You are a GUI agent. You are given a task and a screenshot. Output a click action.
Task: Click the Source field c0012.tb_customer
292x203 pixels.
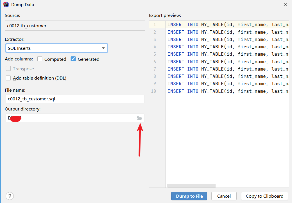coord(75,26)
